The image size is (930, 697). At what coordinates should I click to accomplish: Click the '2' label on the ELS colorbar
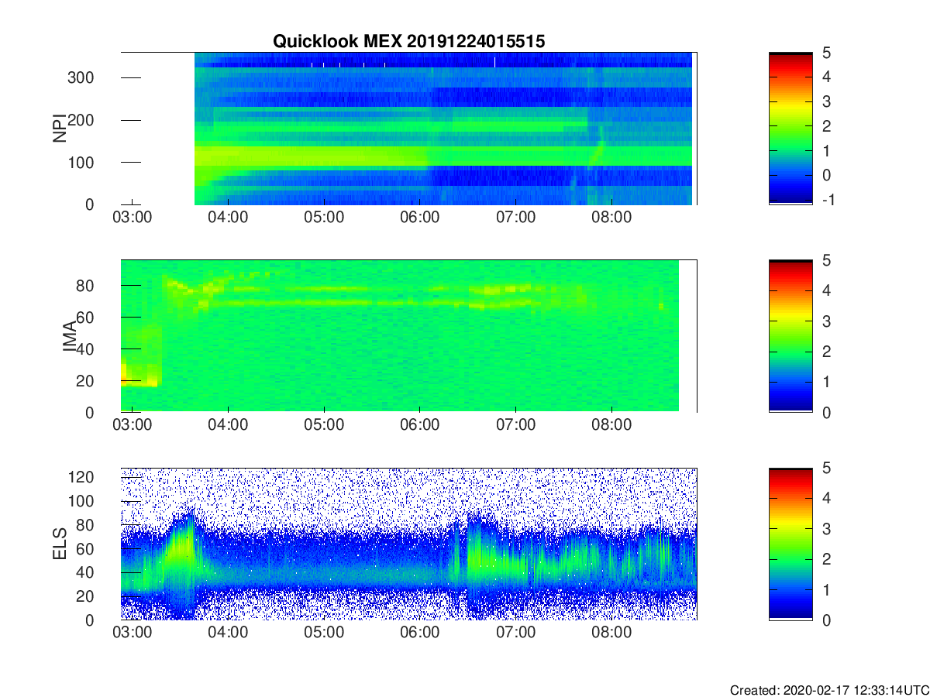[826, 559]
